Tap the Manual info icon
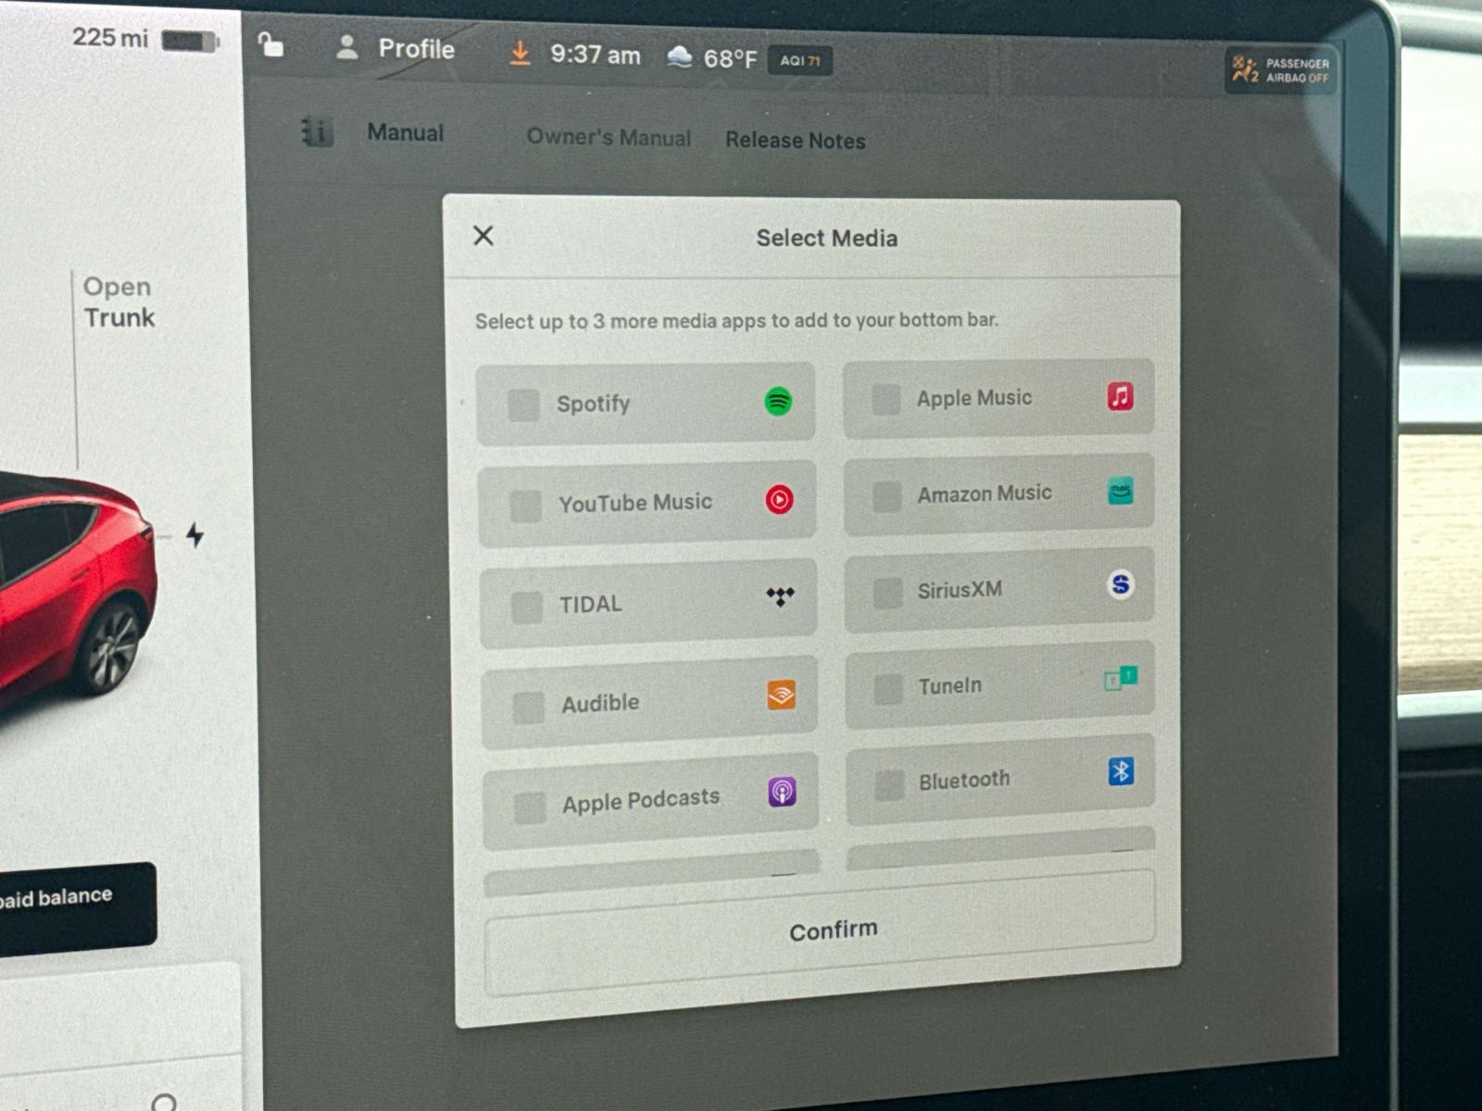 [x=316, y=132]
